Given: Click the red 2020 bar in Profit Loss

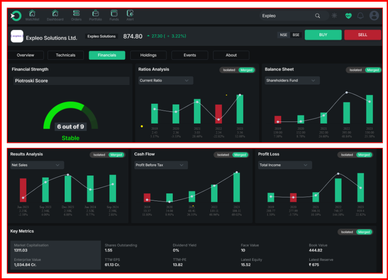Looking at the screenshot, I should pyautogui.click(x=293, y=198).
